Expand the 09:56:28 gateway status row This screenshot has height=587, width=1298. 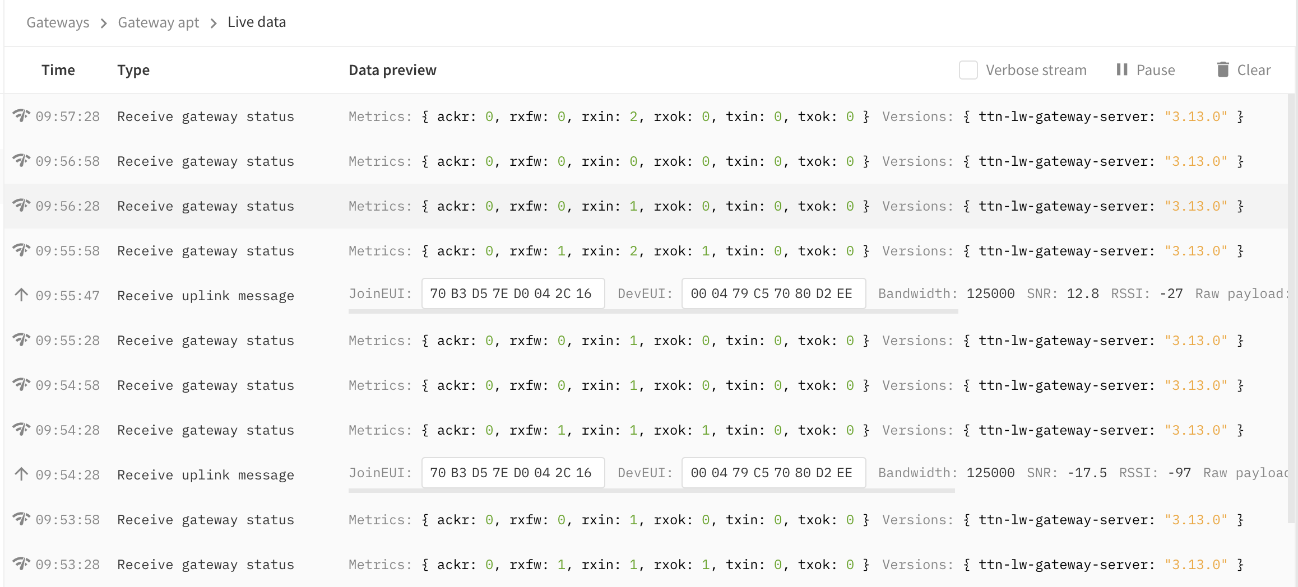coord(205,206)
